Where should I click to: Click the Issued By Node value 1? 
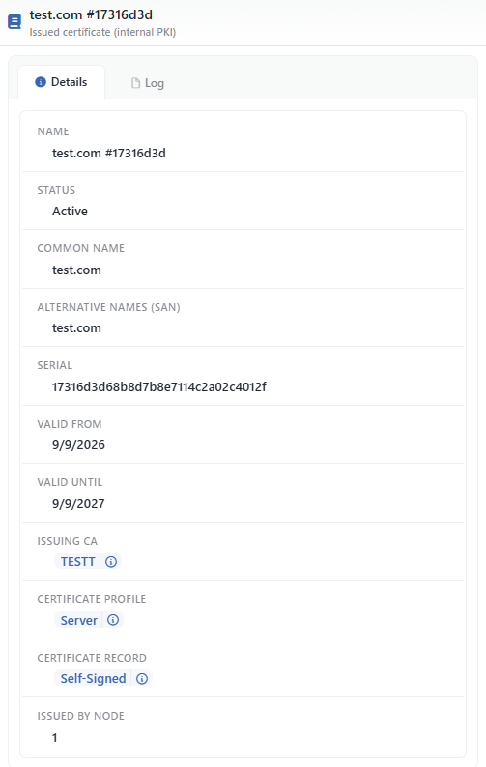pos(55,738)
